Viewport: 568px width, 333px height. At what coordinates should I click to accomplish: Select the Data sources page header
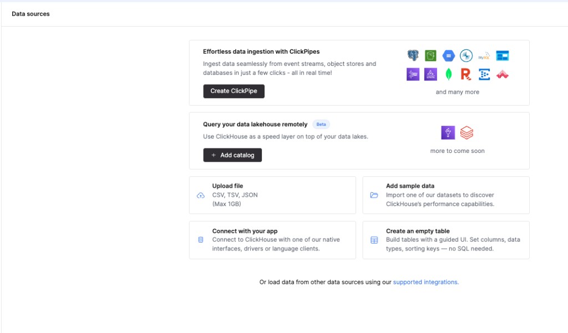tap(31, 13)
